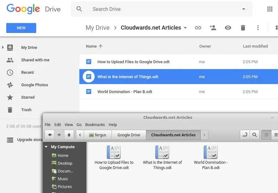This screenshot has height=193, width=278.
Task: Click the Owner column header
Action: click(x=205, y=46)
